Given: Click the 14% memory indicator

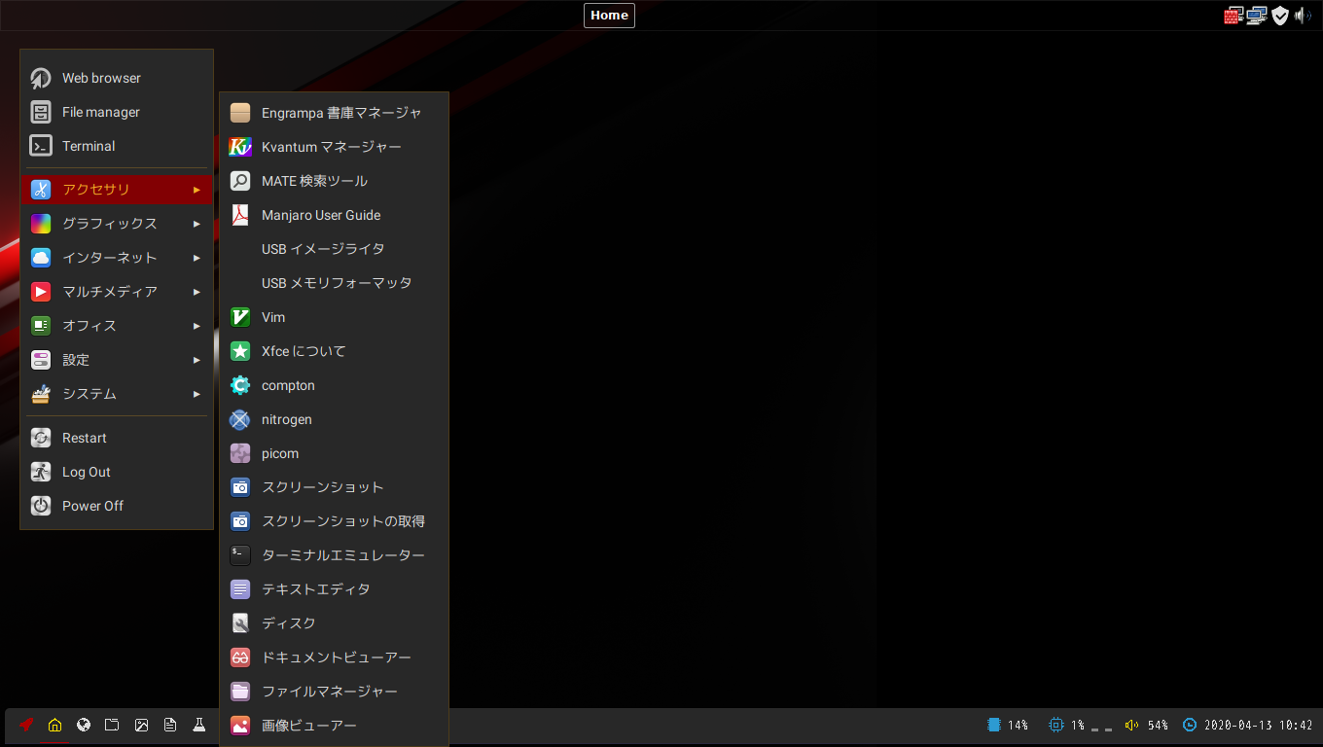Looking at the screenshot, I should click(1007, 725).
